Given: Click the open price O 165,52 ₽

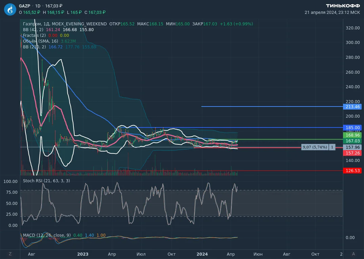Looking at the screenshot, I should (x=29, y=12).
